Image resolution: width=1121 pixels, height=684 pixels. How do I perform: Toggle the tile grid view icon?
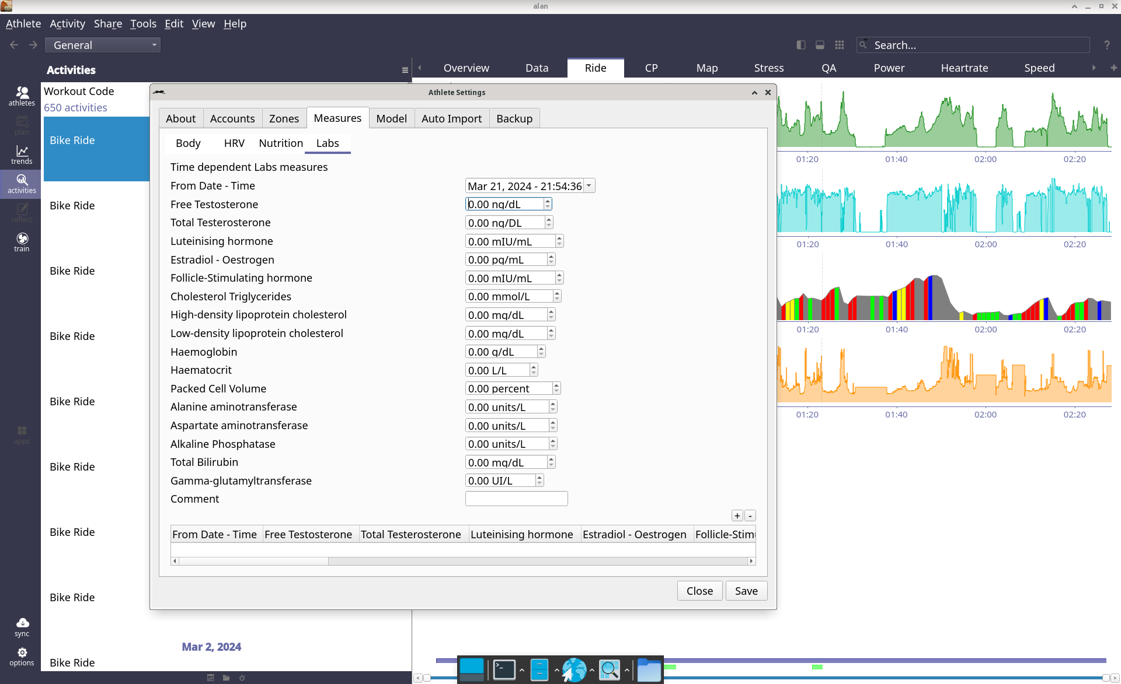840,45
